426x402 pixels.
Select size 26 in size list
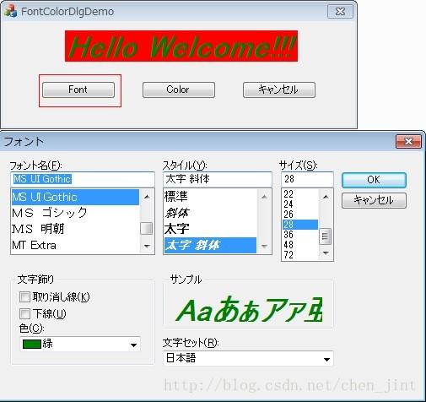(300, 215)
